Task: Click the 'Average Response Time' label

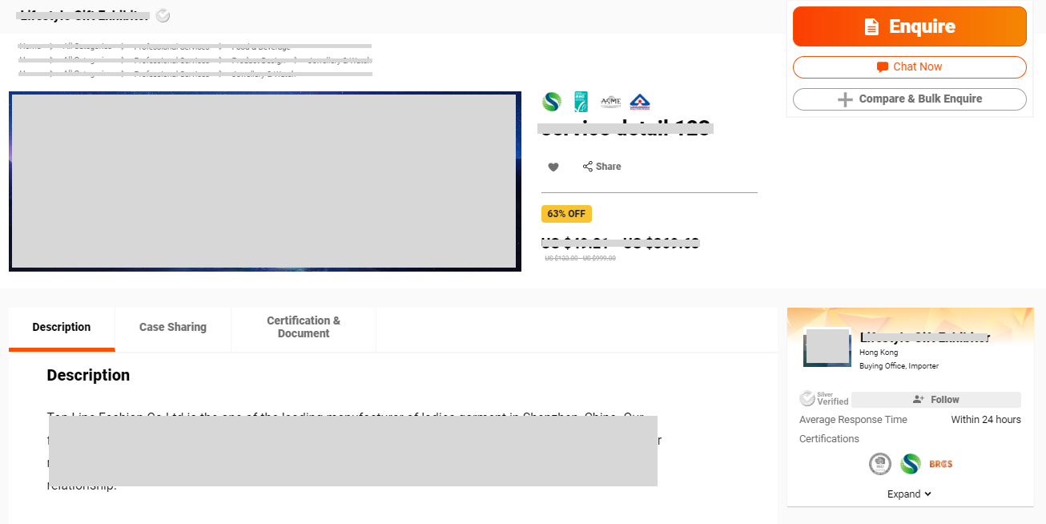Action: point(853,420)
